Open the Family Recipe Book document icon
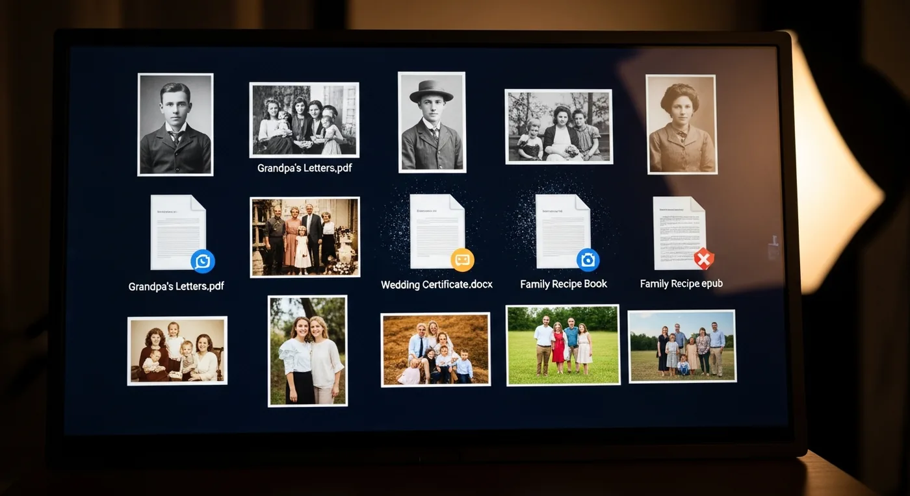This screenshot has height=496, width=910. (x=563, y=231)
